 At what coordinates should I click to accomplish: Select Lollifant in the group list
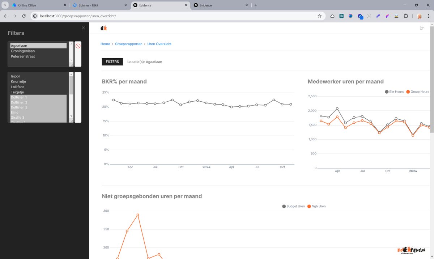(38, 87)
